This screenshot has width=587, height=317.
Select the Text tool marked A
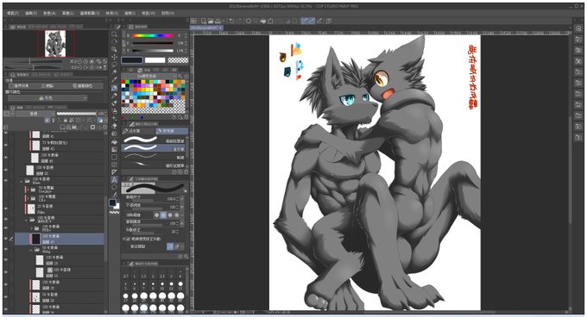(114, 179)
